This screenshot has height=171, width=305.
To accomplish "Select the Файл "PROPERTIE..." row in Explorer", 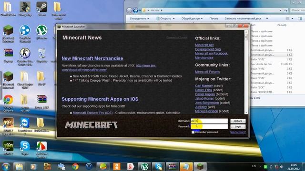I will tap(271, 92).
